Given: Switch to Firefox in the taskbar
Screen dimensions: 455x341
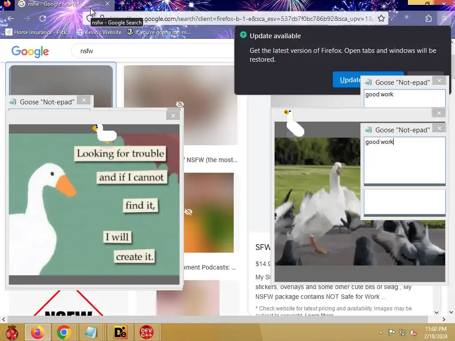Looking at the screenshot, I should click(38, 332).
